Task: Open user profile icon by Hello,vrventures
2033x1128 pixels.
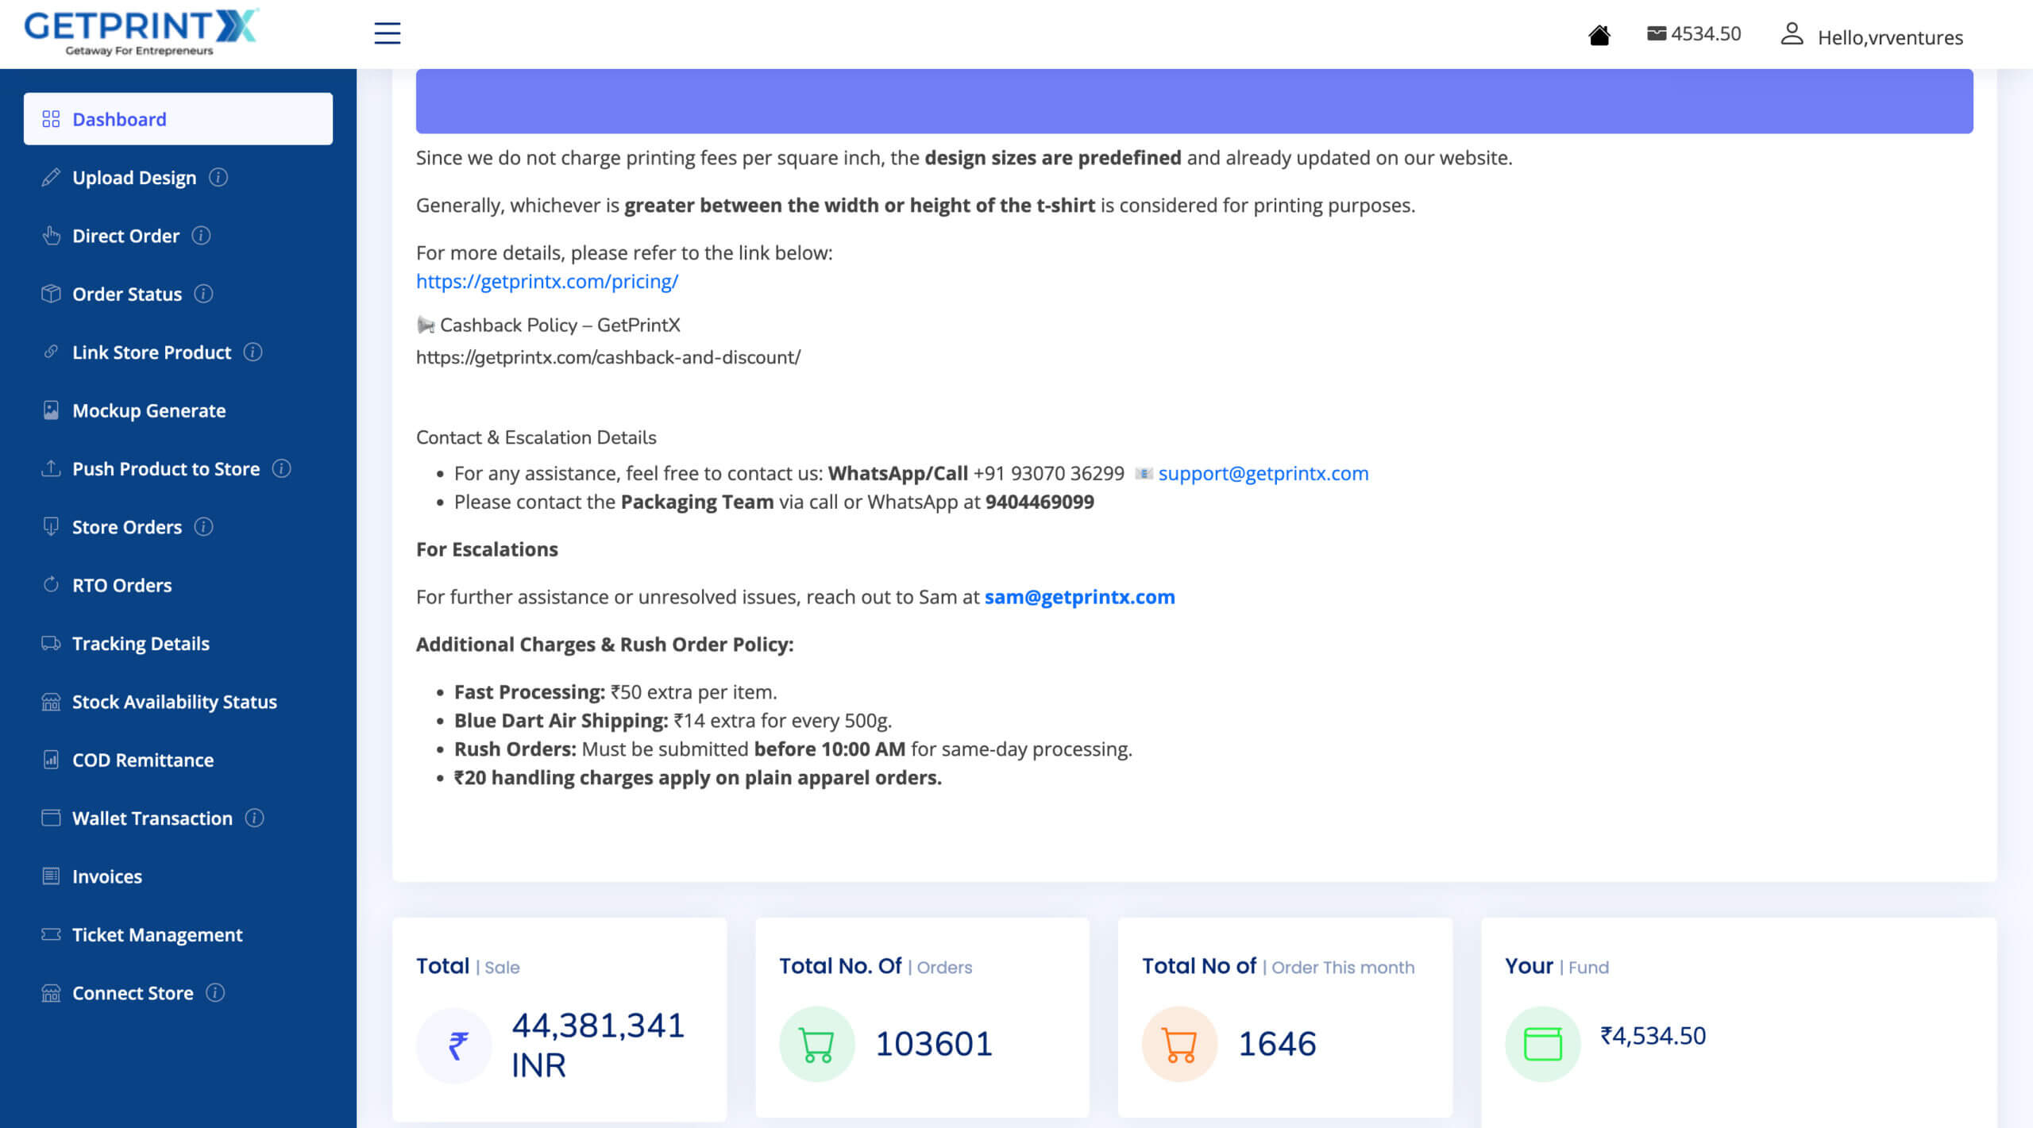Action: (1792, 33)
